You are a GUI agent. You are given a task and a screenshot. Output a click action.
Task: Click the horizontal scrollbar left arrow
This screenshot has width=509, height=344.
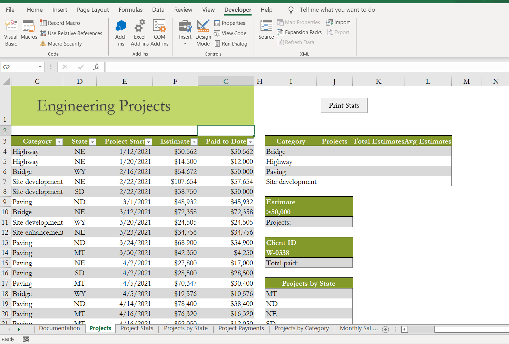[405, 329]
